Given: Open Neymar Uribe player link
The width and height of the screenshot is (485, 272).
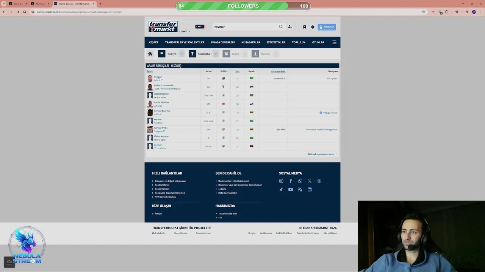Looking at the screenshot, I should [160, 128].
